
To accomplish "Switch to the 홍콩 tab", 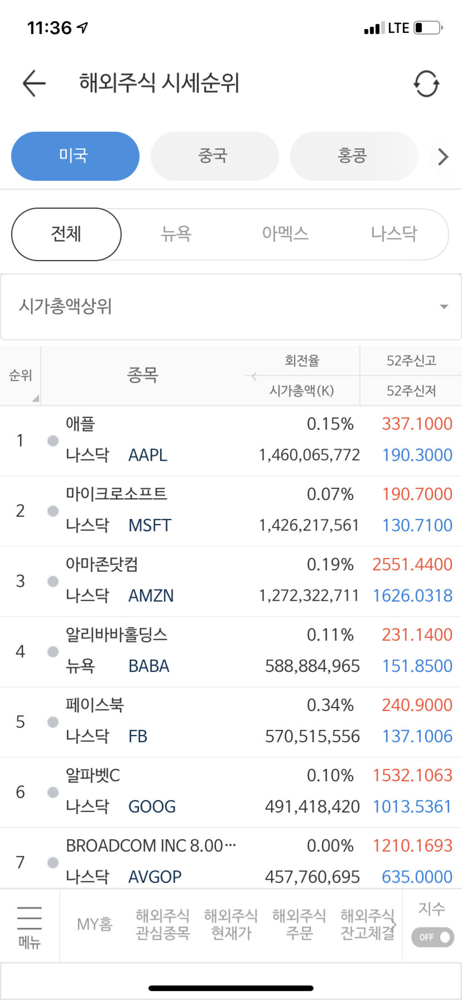I will (x=353, y=156).
